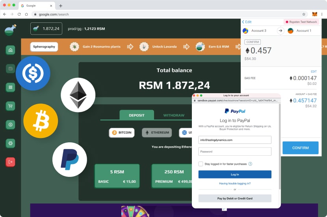
Task: Click Pay by Debit or Credit Card
Action: (x=235, y=199)
